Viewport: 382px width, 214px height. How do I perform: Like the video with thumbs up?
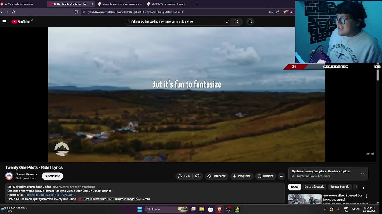pyautogui.click(x=184, y=176)
